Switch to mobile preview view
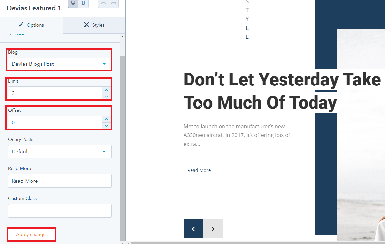385x244 pixels. click(83, 3)
